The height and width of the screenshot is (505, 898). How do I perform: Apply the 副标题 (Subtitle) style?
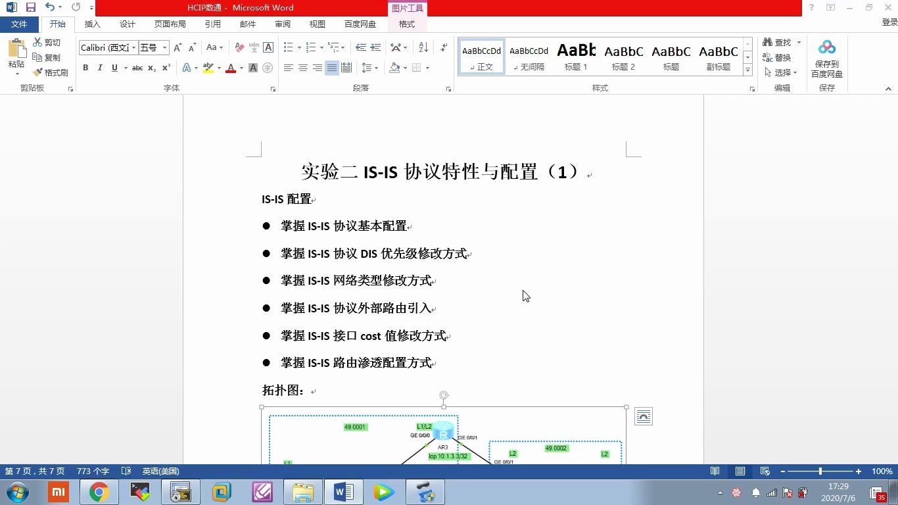[x=718, y=57]
